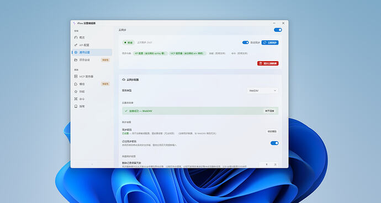Click the last sync time text 23:07
This screenshot has height=203, width=381.
tap(145, 42)
